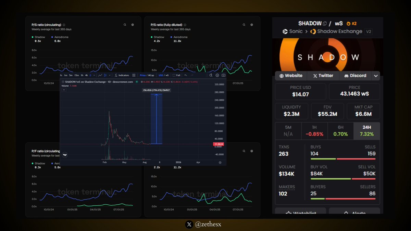Screen dimensions: 411x231
Task: Click the fire trending #2 badge
Action: [352, 23]
